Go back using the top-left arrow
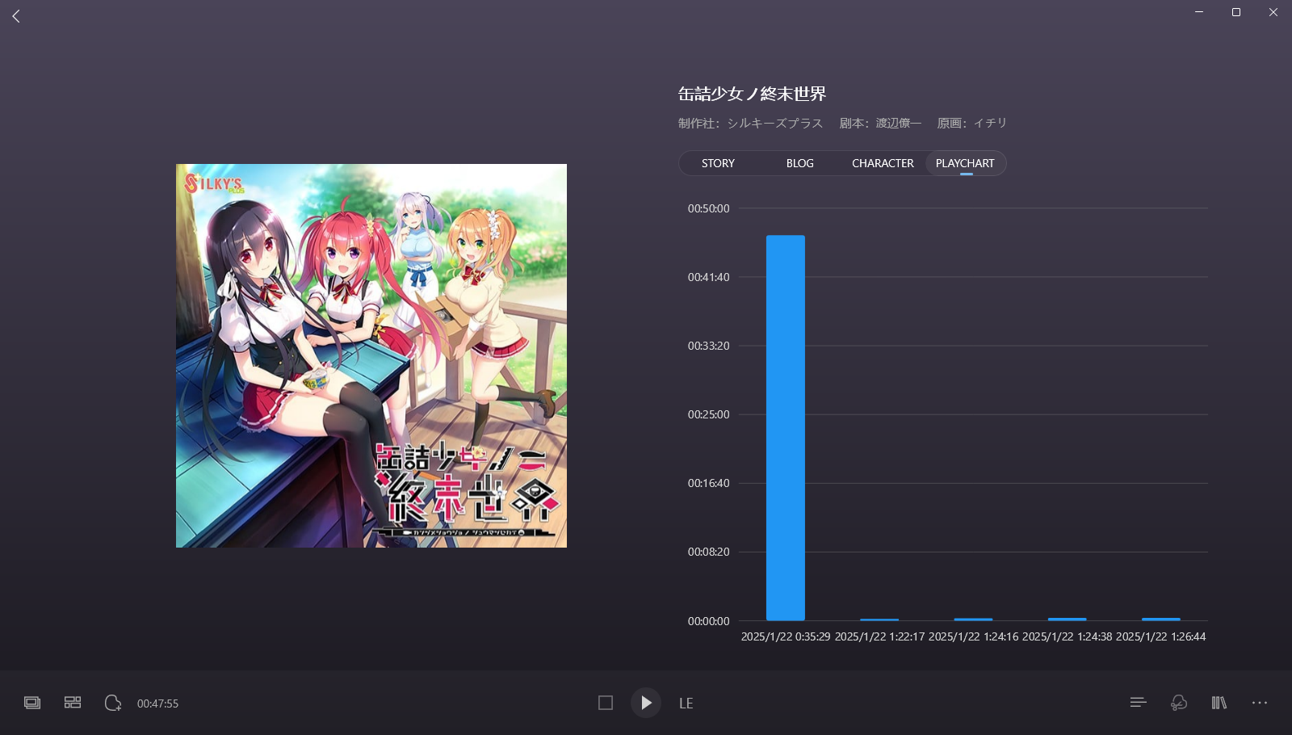Viewport: 1292px width, 735px height. (x=16, y=16)
